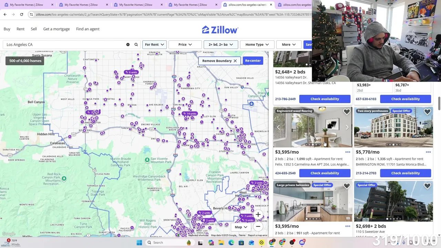The image size is (441, 248).
Task: Close the active zillow.com/los-angeles tab
Action: tap(271, 5)
